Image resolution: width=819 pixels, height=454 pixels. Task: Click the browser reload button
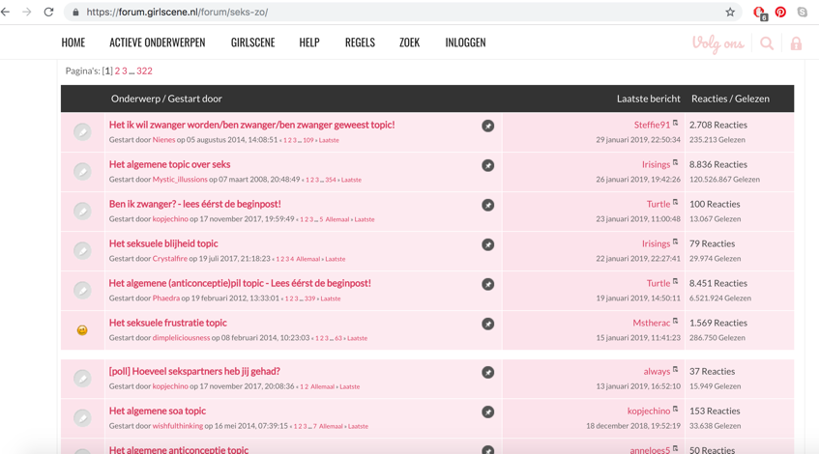[48, 13]
